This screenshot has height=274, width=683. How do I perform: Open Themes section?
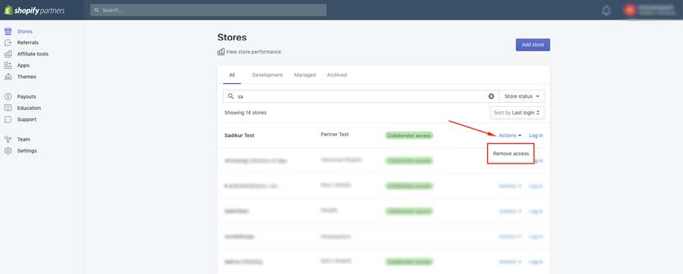27,77
